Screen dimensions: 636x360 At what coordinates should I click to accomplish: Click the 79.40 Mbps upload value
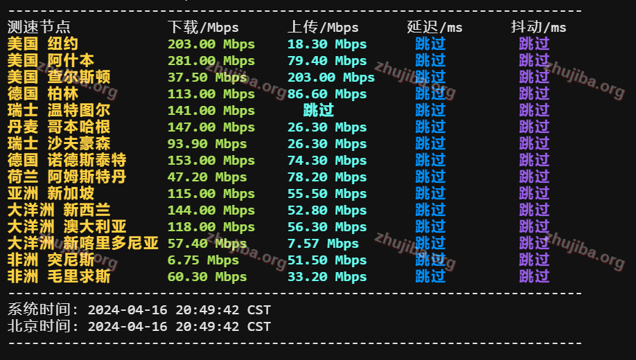click(x=327, y=60)
